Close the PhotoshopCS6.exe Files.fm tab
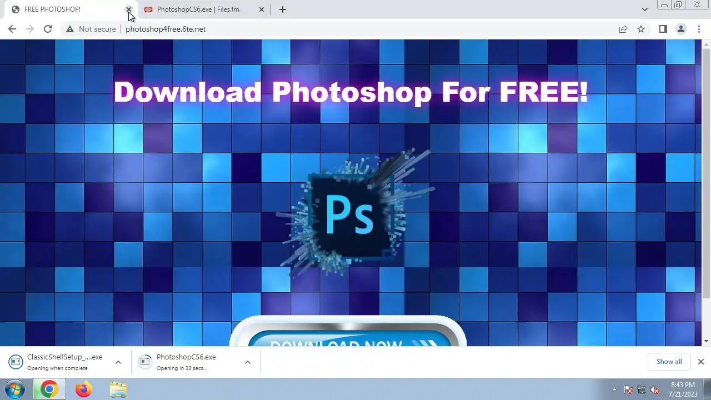 pyautogui.click(x=262, y=9)
